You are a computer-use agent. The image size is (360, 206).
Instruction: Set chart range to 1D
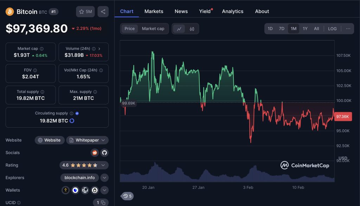(x=270, y=29)
